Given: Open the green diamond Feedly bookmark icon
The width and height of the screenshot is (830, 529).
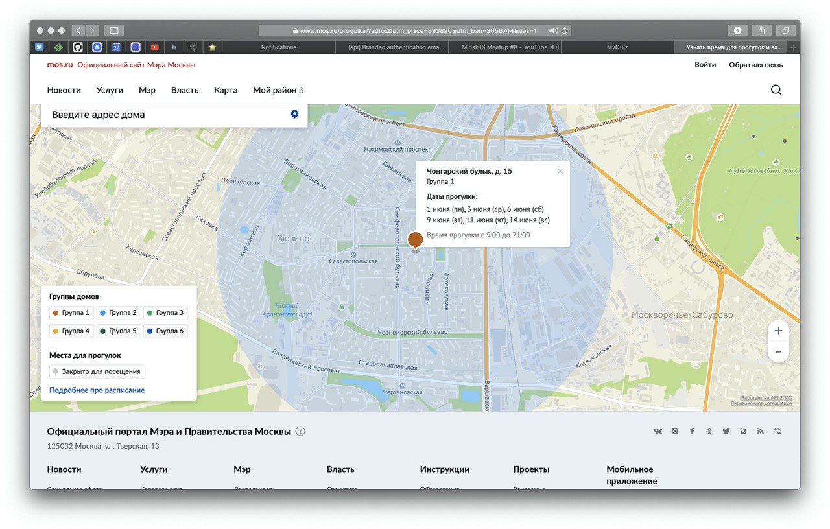Looking at the screenshot, I should tap(58, 47).
